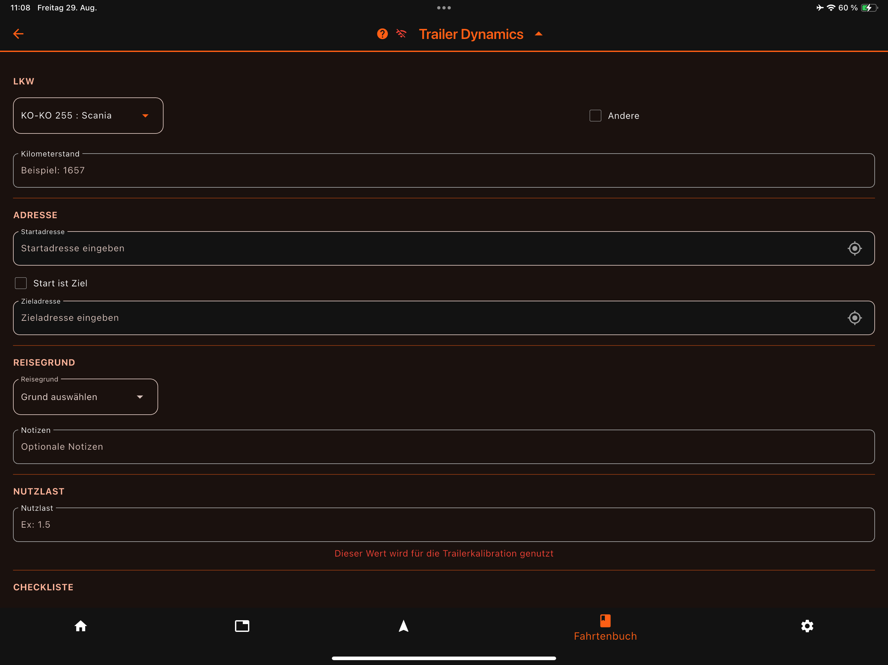Open the picture-in-picture screen tab
888x665 pixels.
242,626
